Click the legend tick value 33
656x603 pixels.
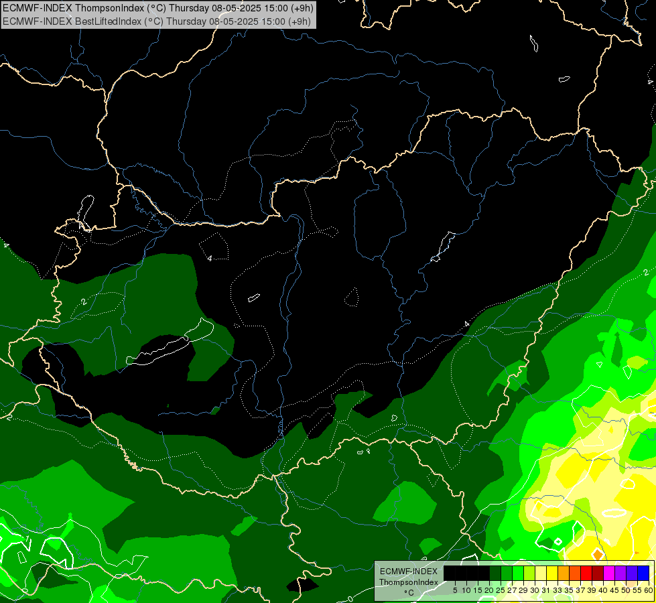[x=557, y=590]
